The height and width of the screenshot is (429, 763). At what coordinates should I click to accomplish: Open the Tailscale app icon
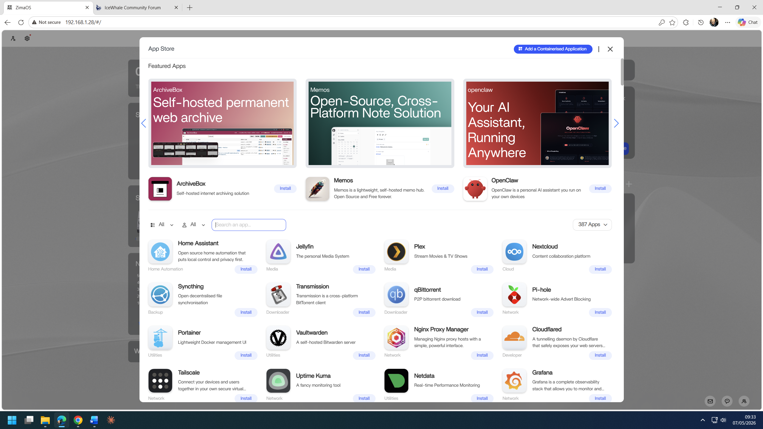click(x=160, y=381)
